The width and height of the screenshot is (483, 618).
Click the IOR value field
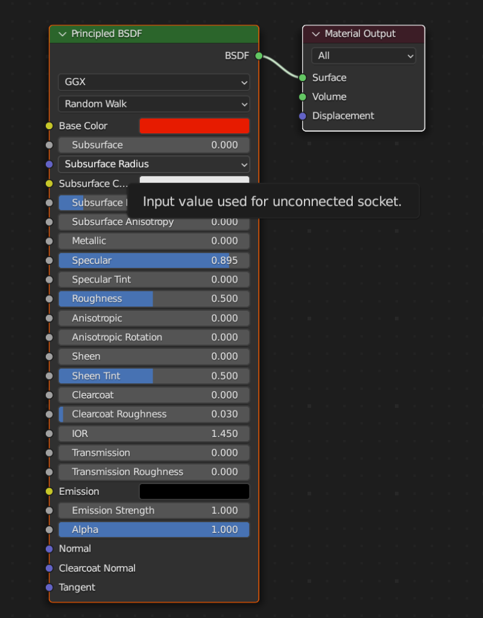click(154, 433)
